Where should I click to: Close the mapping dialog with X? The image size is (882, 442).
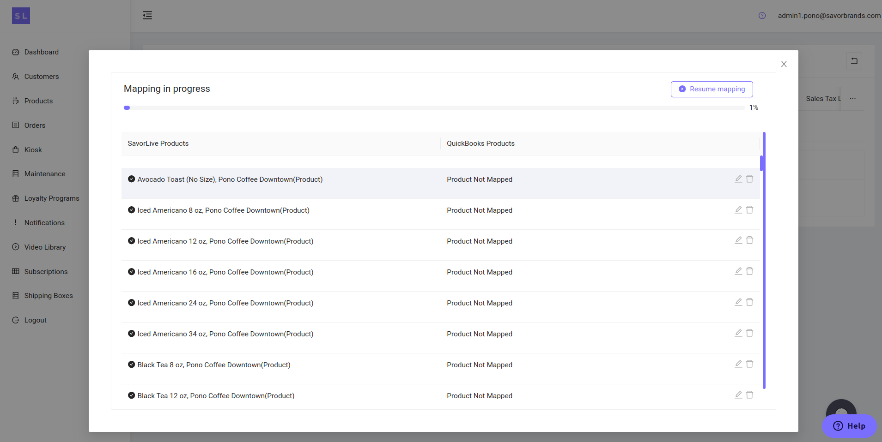(x=784, y=64)
